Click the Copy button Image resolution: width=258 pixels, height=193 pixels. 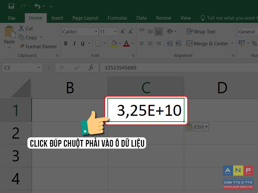pos(28,38)
